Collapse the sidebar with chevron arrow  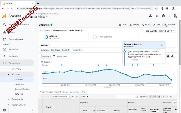[x=32, y=110]
